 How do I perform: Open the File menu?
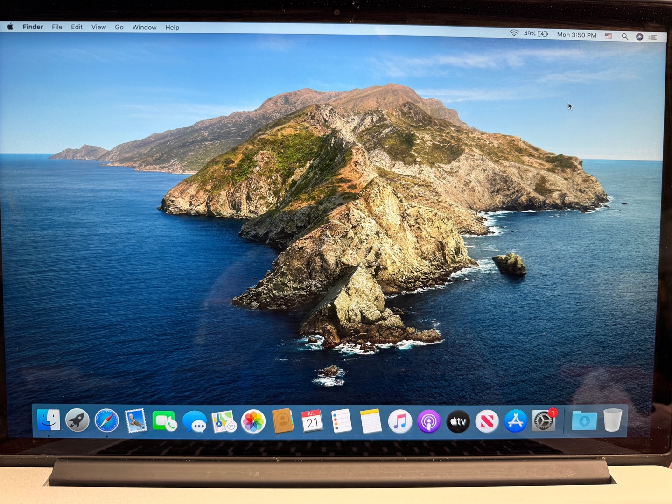pyautogui.click(x=57, y=27)
